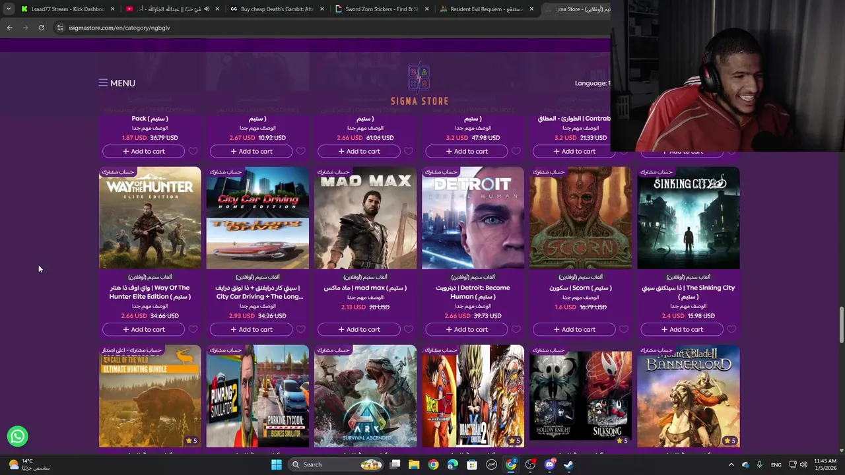Reload the page with refresh icon
The image size is (845, 475).
(41, 28)
